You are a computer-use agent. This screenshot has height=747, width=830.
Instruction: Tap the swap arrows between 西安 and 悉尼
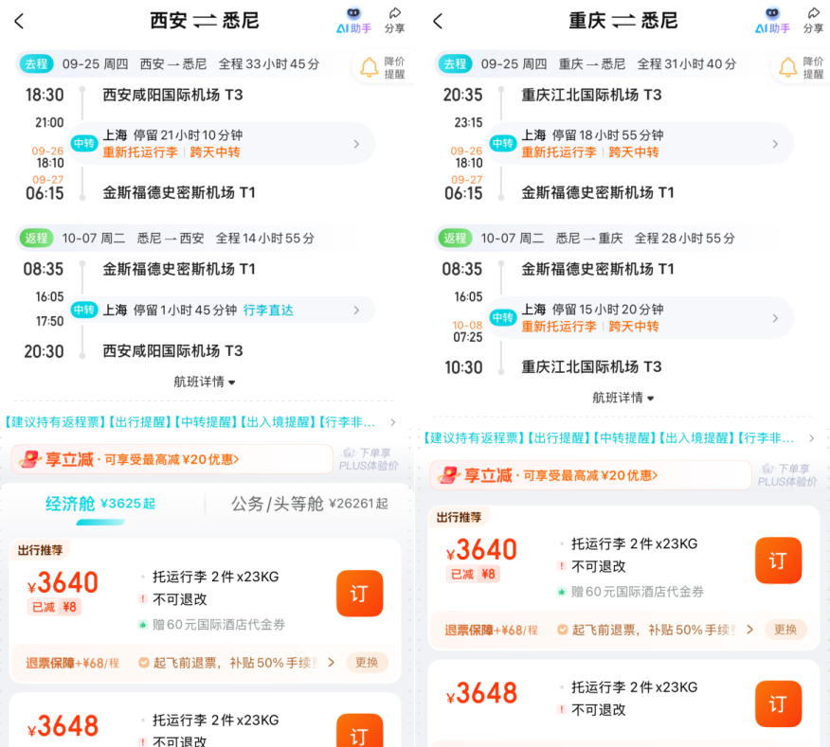tap(207, 20)
